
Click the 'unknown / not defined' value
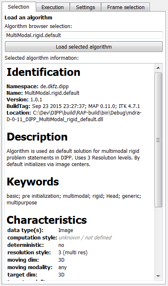85,237
